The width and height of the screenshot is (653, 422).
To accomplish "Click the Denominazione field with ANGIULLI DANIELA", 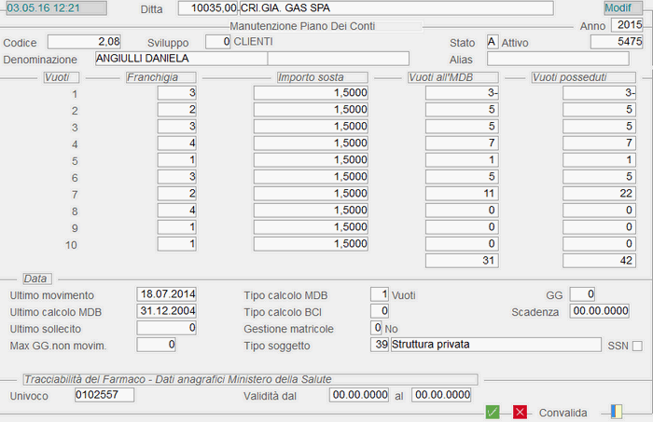I will point(180,59).
